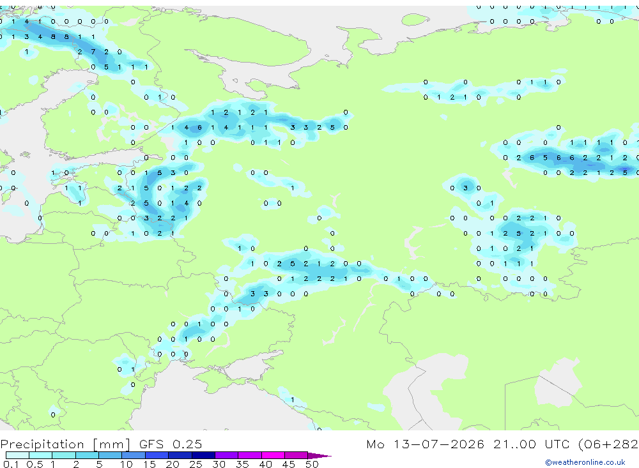Click the Precipitation [mm] GFS 0.25 title
Image resolution: width=639 pixels, height=468 pixels.
click(101, 444)
